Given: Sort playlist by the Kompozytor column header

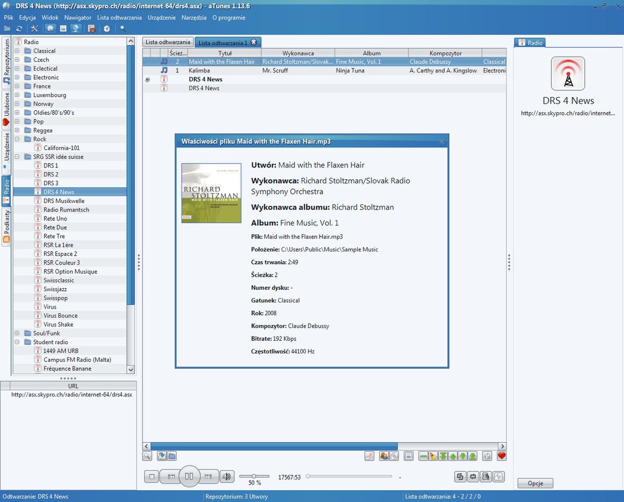Looking at the screenshot, I should click(x=445, y=53).
